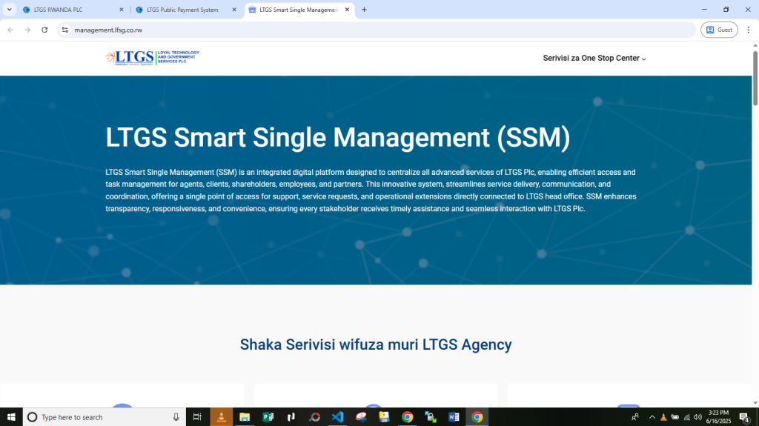Image resolution: width=759 pixels, height=426 pixels.
Task: Go back to the previous page
Action: [x=10, y=30]
